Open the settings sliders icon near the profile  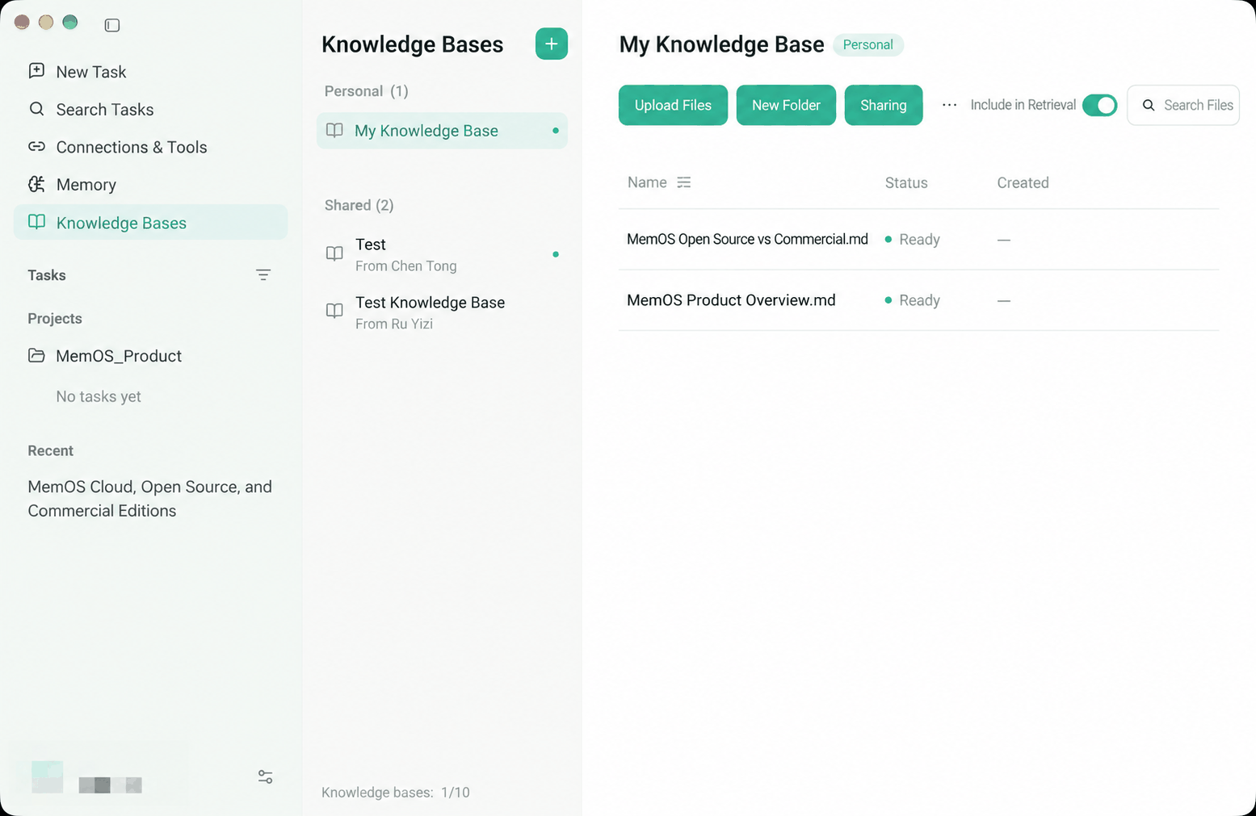tap(265, 777)
